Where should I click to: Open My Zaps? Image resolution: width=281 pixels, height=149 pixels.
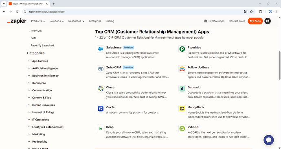pos(255,21)
